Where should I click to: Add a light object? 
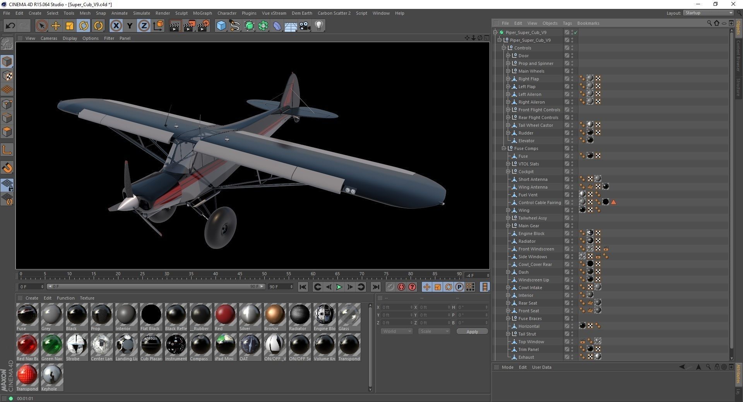tap(319, 26)
